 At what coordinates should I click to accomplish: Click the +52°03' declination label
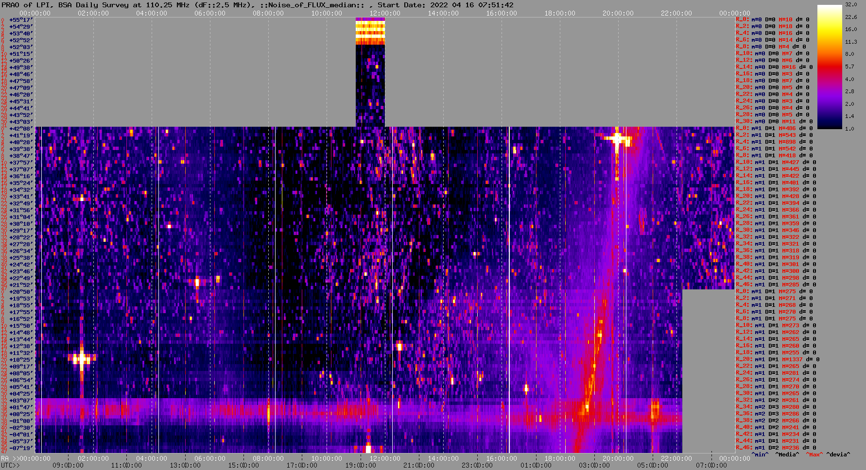point(21,47)
